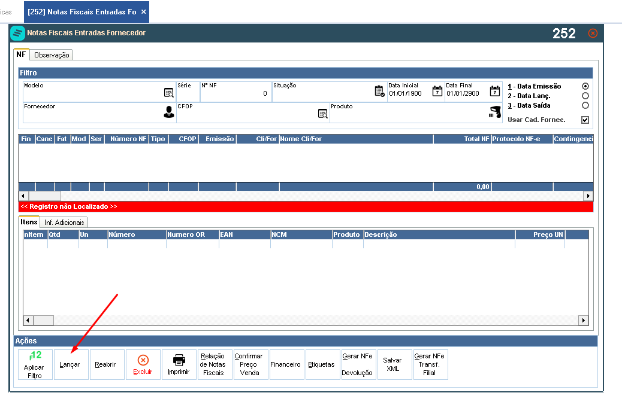
Task: Click the Protocolo NF-e column header
Action: pyautogui.click(x=523, y=139)
